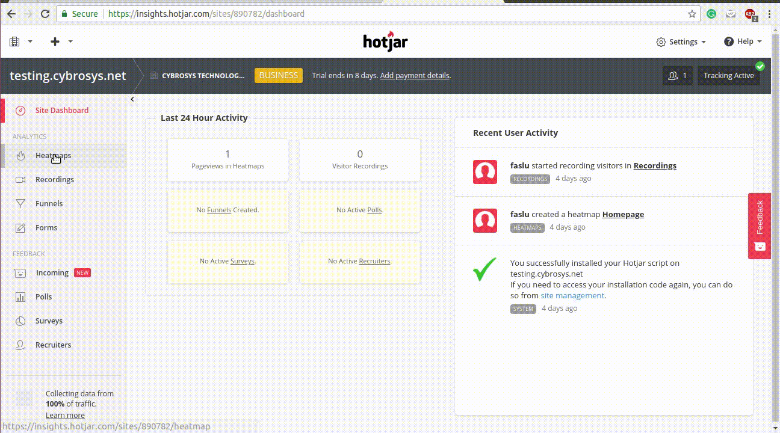Screen dimensions: 780x433
Task: Click the Polls link in No Active Polls
Action: pos(374,210)
